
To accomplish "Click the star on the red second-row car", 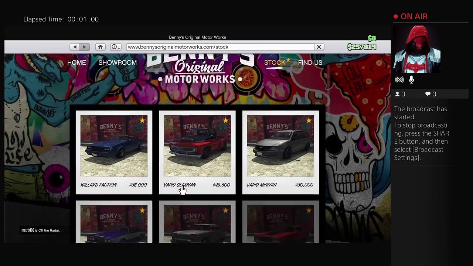I will coord(309,211).
